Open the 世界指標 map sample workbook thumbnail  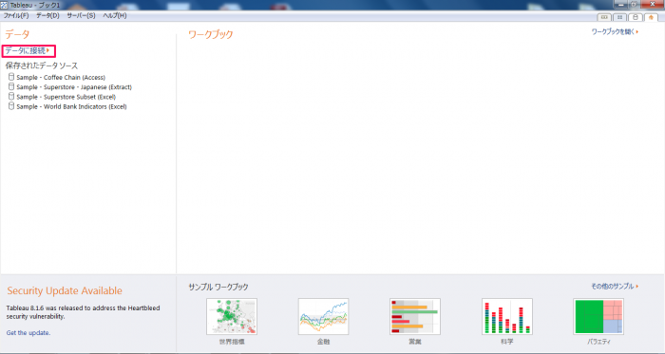click(232, 316)
